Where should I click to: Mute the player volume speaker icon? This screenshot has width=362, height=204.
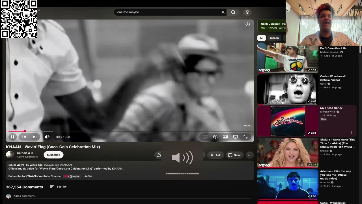click(x=47, y=137)
